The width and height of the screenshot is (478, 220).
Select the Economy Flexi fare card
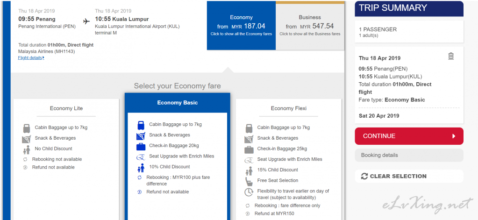(x=288, y=159)
